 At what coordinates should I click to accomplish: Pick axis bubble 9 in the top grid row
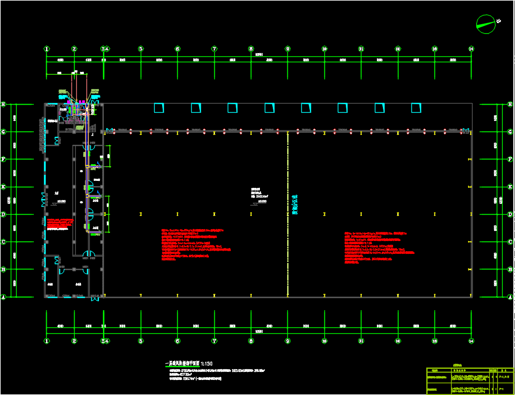[287, 49]
